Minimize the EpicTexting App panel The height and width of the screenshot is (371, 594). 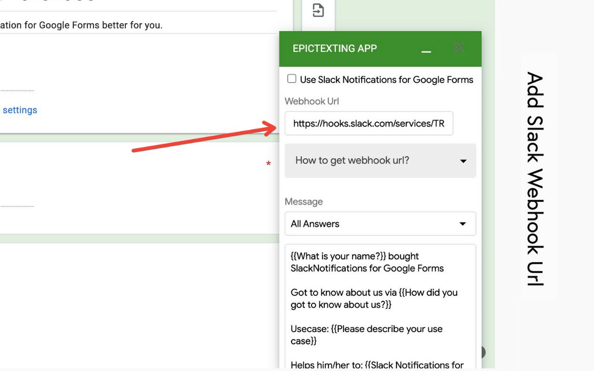point(426,51)
